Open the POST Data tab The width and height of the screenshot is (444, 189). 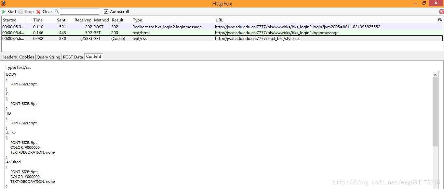[73, 57]
